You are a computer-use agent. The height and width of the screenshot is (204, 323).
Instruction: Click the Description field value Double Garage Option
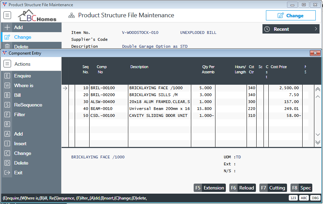[155, 46]
